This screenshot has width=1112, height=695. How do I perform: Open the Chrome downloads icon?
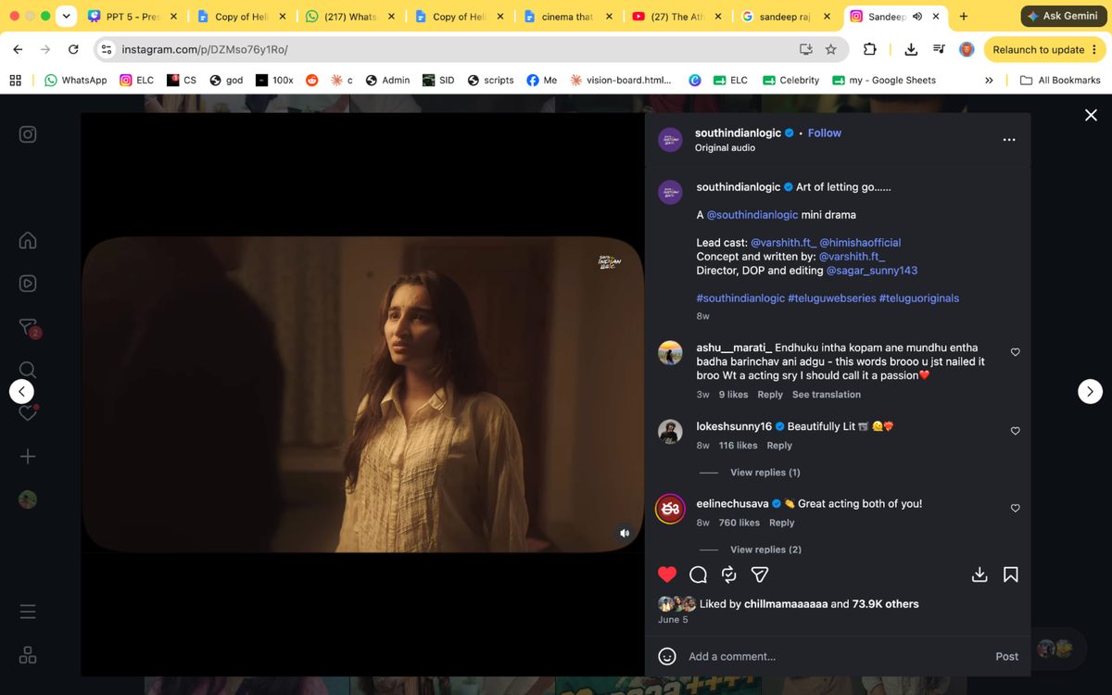pyautogui.click(x=911, y=49)
